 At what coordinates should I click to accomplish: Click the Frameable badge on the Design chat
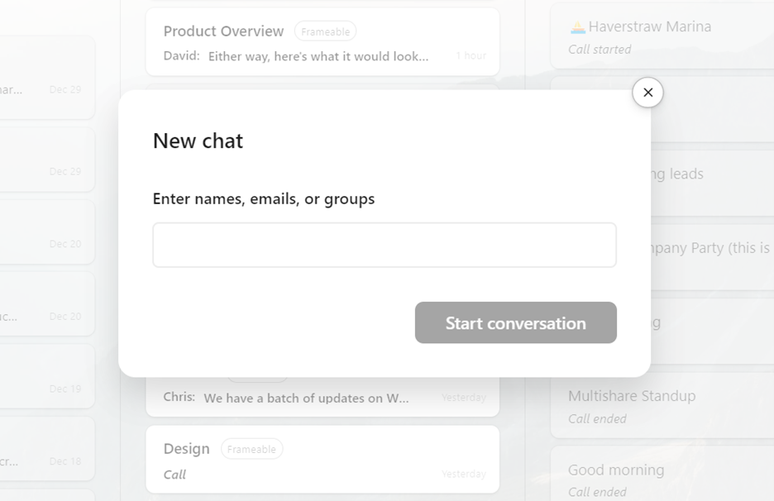[251, 449]
